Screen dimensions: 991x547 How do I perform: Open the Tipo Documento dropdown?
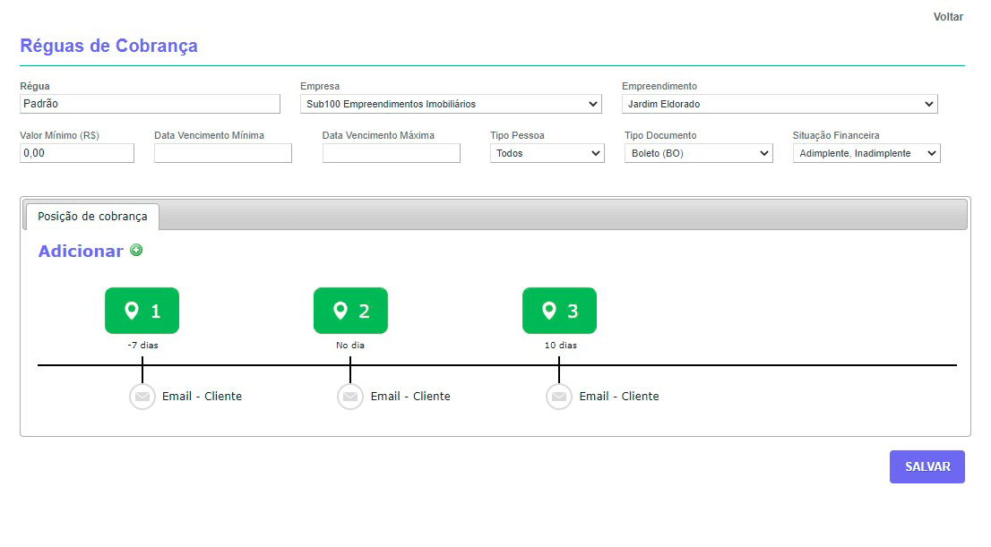698,154
